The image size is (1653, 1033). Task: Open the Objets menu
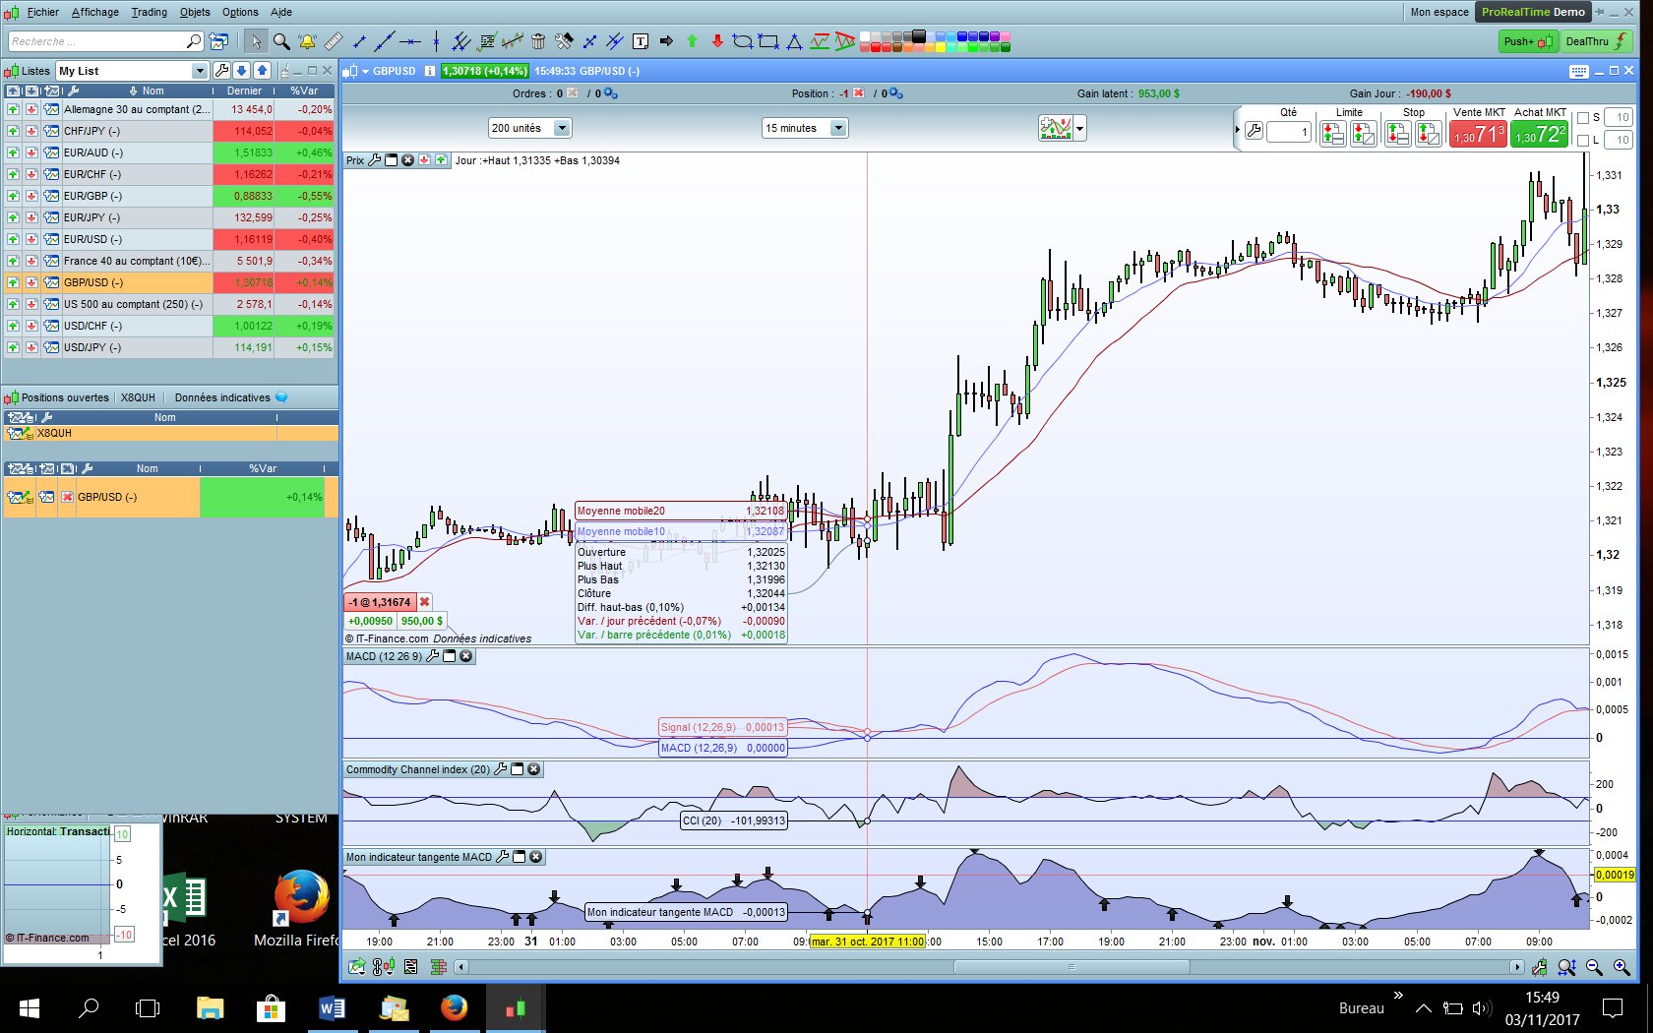point(195,12)
